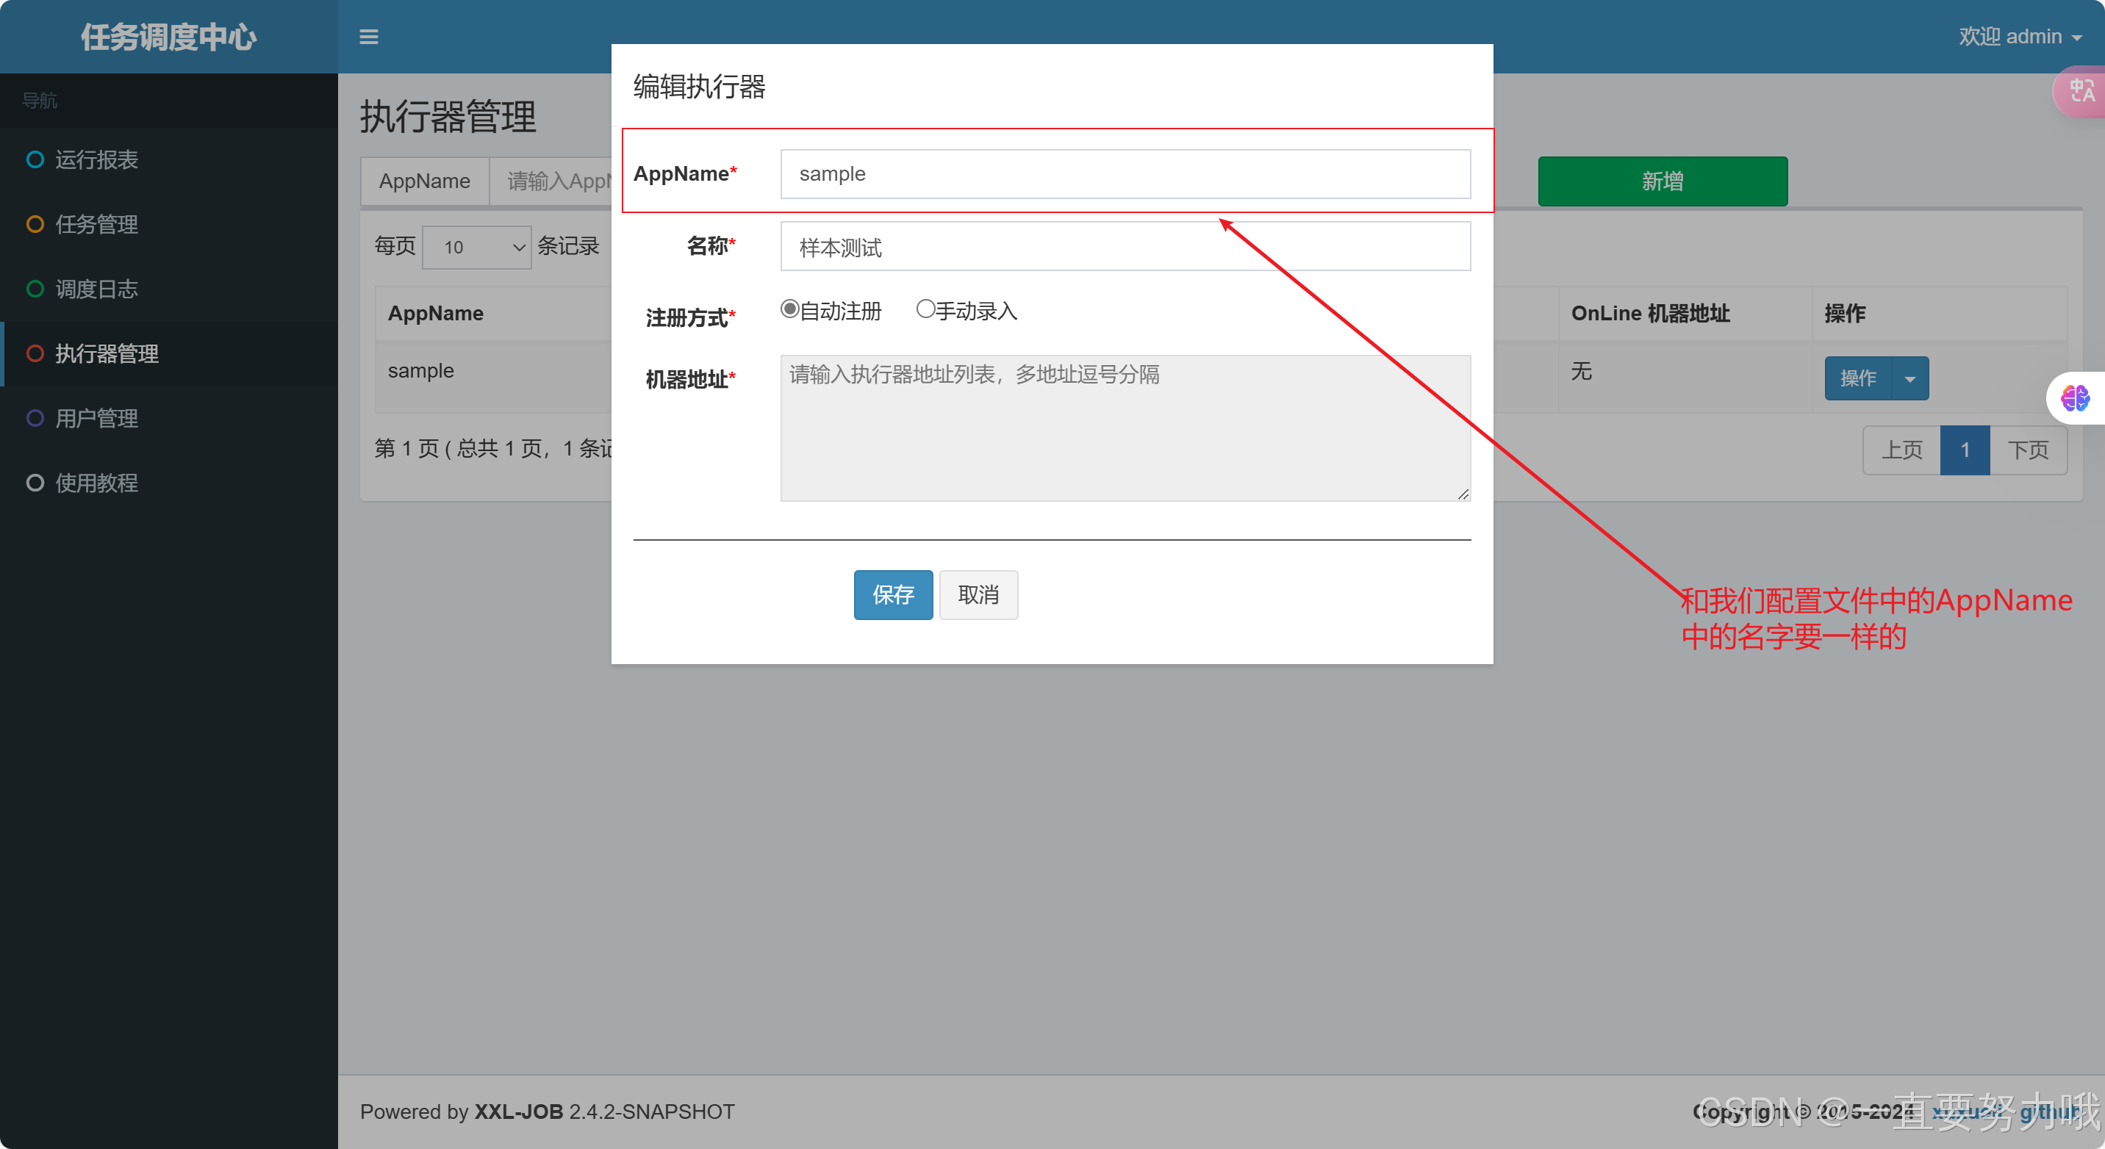Click the purple circle icon beside 用户管理
This screenshot has width=2105, height=1149.
coord(35,418)
